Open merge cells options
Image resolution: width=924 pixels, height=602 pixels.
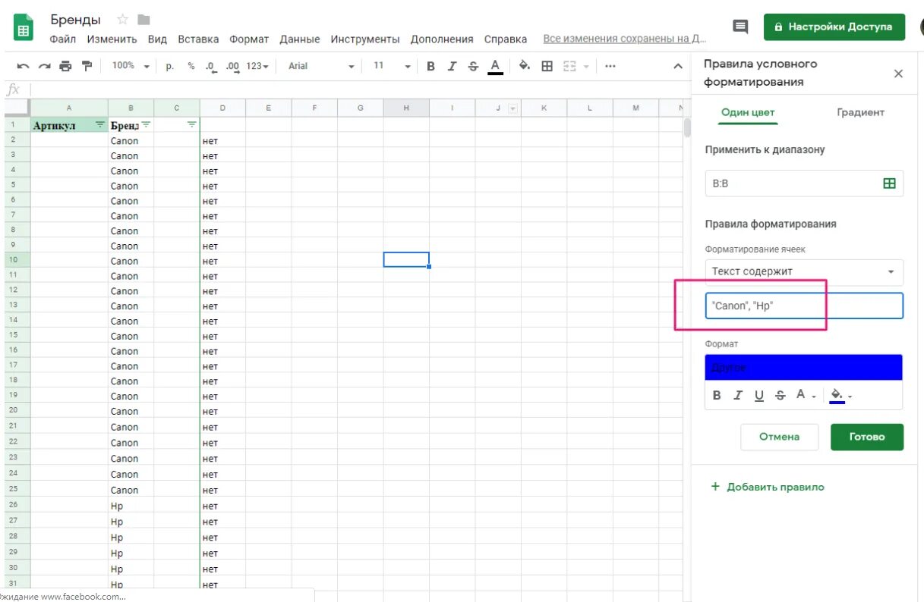(x=570, y=67)
